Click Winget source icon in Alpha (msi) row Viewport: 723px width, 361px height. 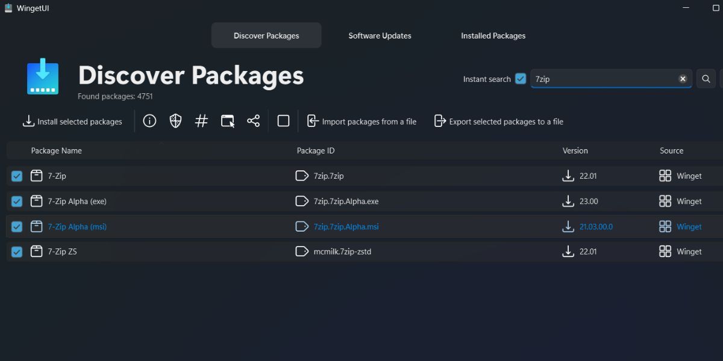coord(665,226)
